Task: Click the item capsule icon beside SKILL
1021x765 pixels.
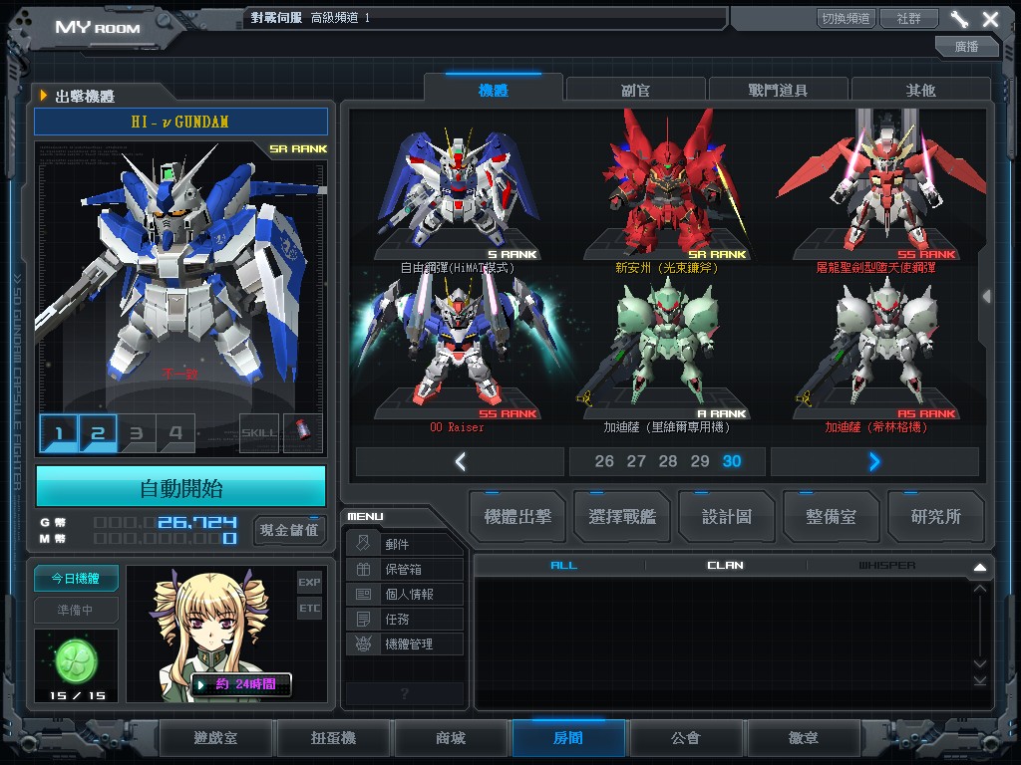Action: 302,433
